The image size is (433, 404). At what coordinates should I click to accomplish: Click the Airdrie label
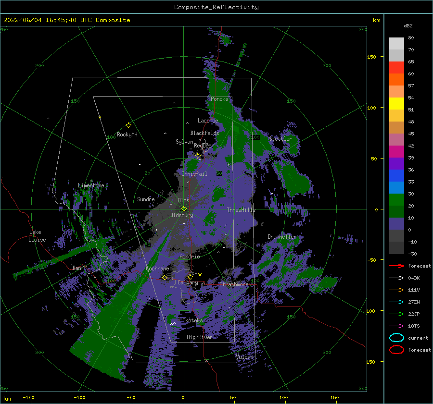(190, 257)
